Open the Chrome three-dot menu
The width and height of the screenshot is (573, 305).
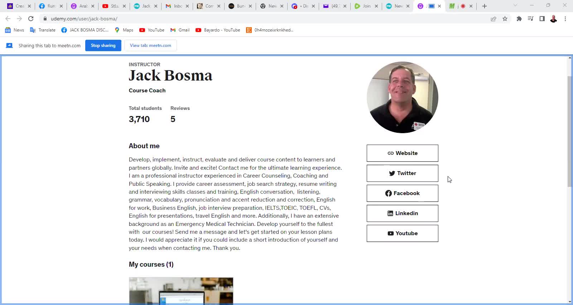(565, 19)
